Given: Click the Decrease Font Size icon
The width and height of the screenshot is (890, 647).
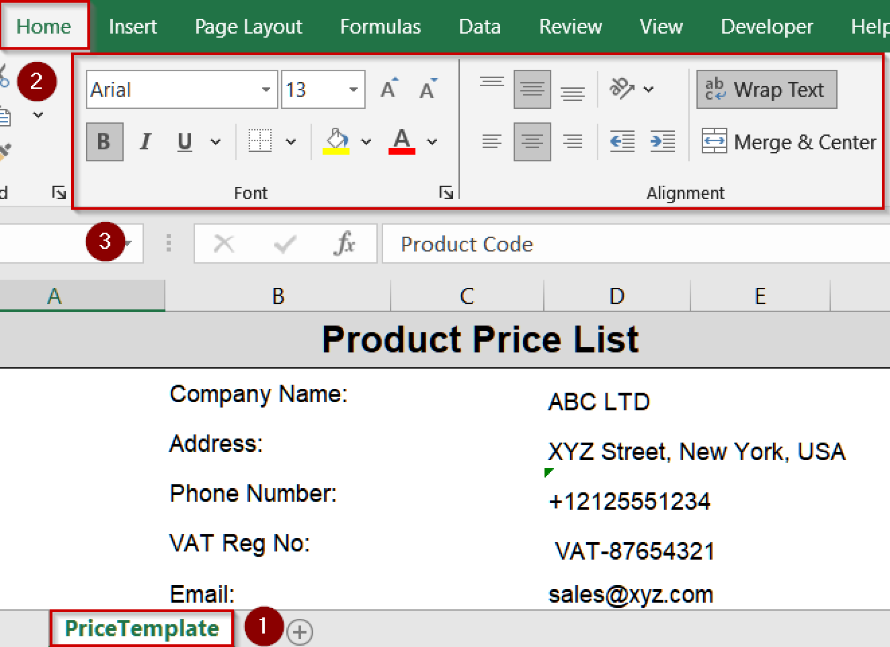Looking at the screenshot, I should (x=427, y=89).
